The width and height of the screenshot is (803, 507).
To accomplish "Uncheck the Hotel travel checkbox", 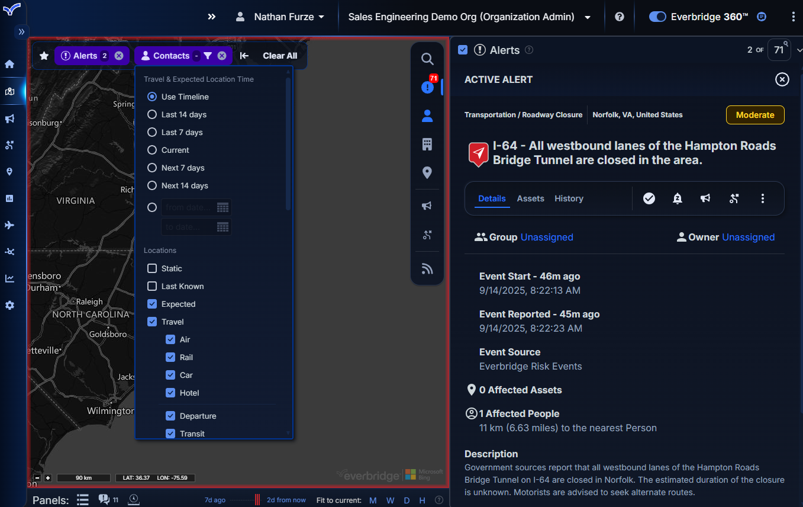I will [x=170, y=393].
